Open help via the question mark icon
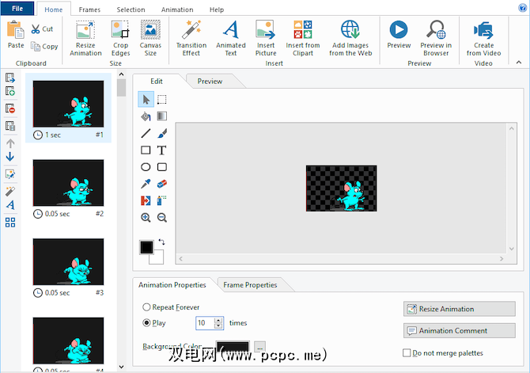This screenshot has height=373, width=530. [x=522, y=8]
